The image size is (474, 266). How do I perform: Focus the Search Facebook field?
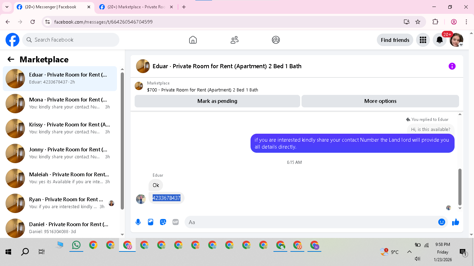[71, 40]
